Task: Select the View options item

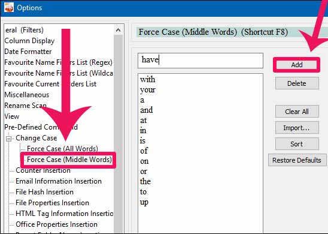Action: click(x=12, y=116)
